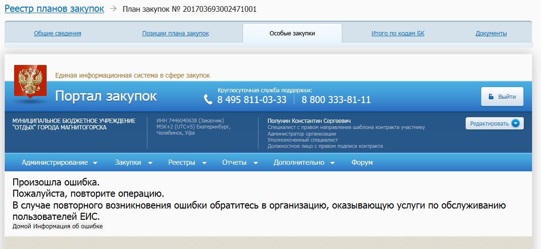Expand the Дополнительно menu
541x249 pixels.
click(x=304, y=162)
